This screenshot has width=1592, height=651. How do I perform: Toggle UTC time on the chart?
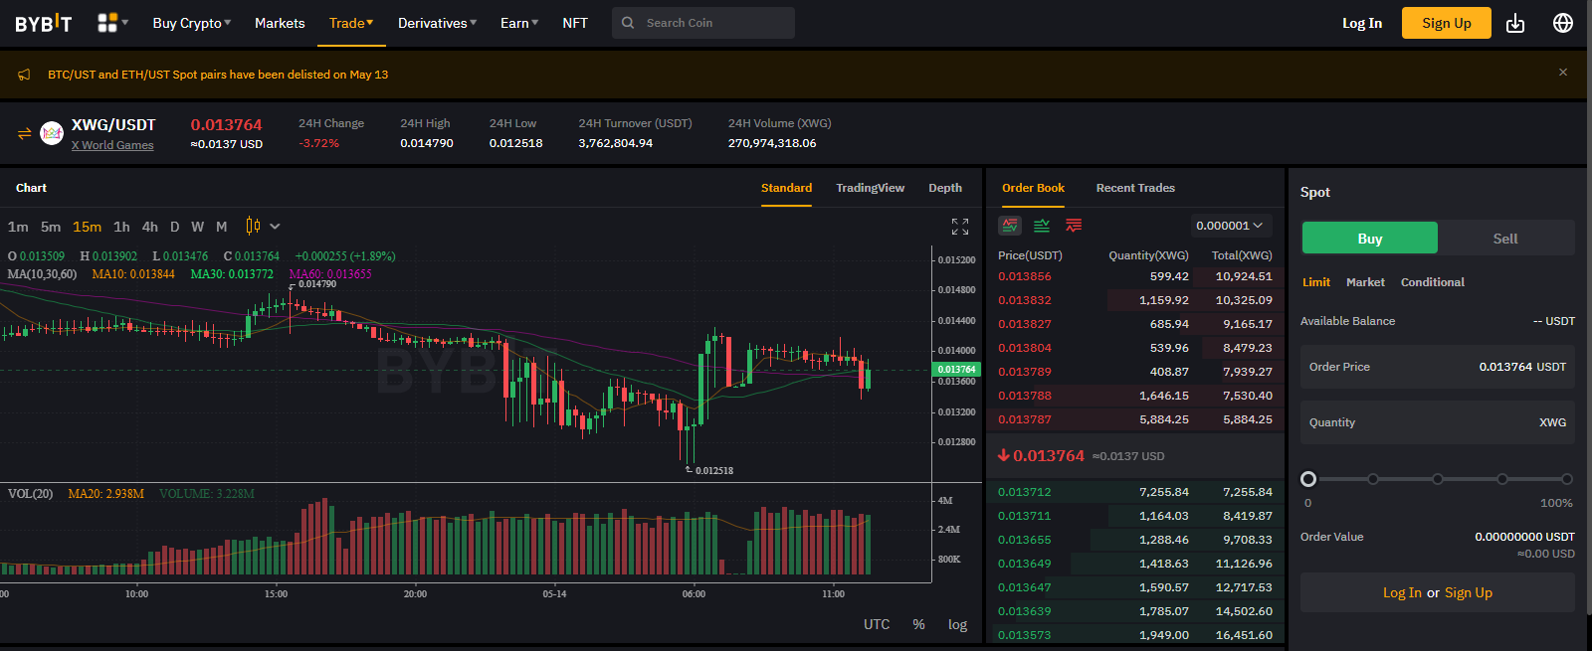[877, 624]
